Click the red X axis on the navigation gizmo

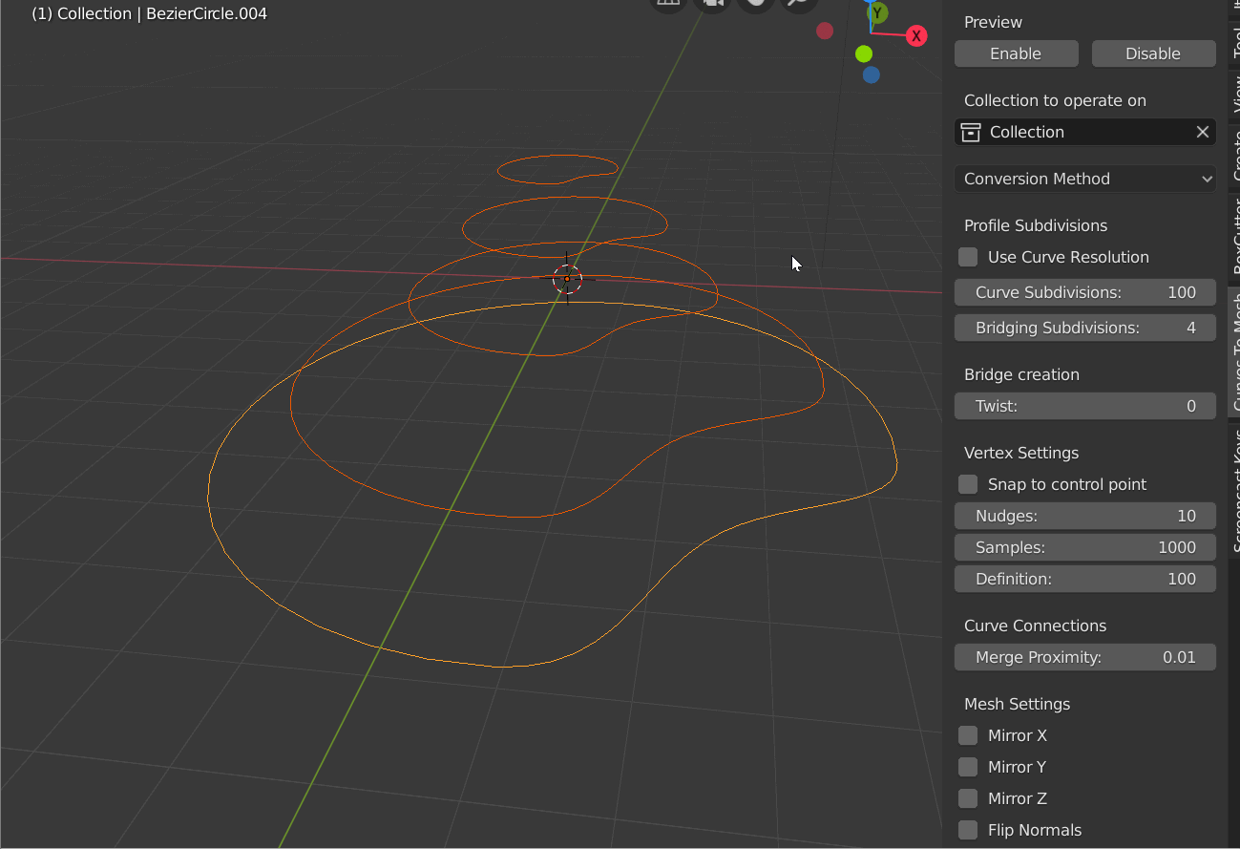[x=916, y=35]
